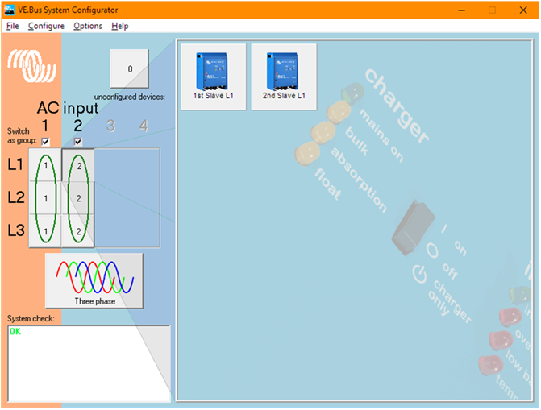Image resolution: width=541 pixels, height=410 pixels.
Task: Open the Help menu
Action: click(120, 26)
